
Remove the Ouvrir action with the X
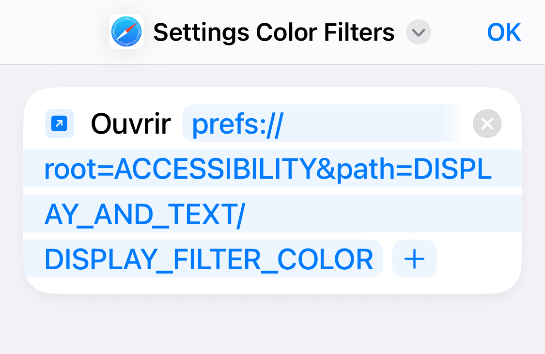487,124
